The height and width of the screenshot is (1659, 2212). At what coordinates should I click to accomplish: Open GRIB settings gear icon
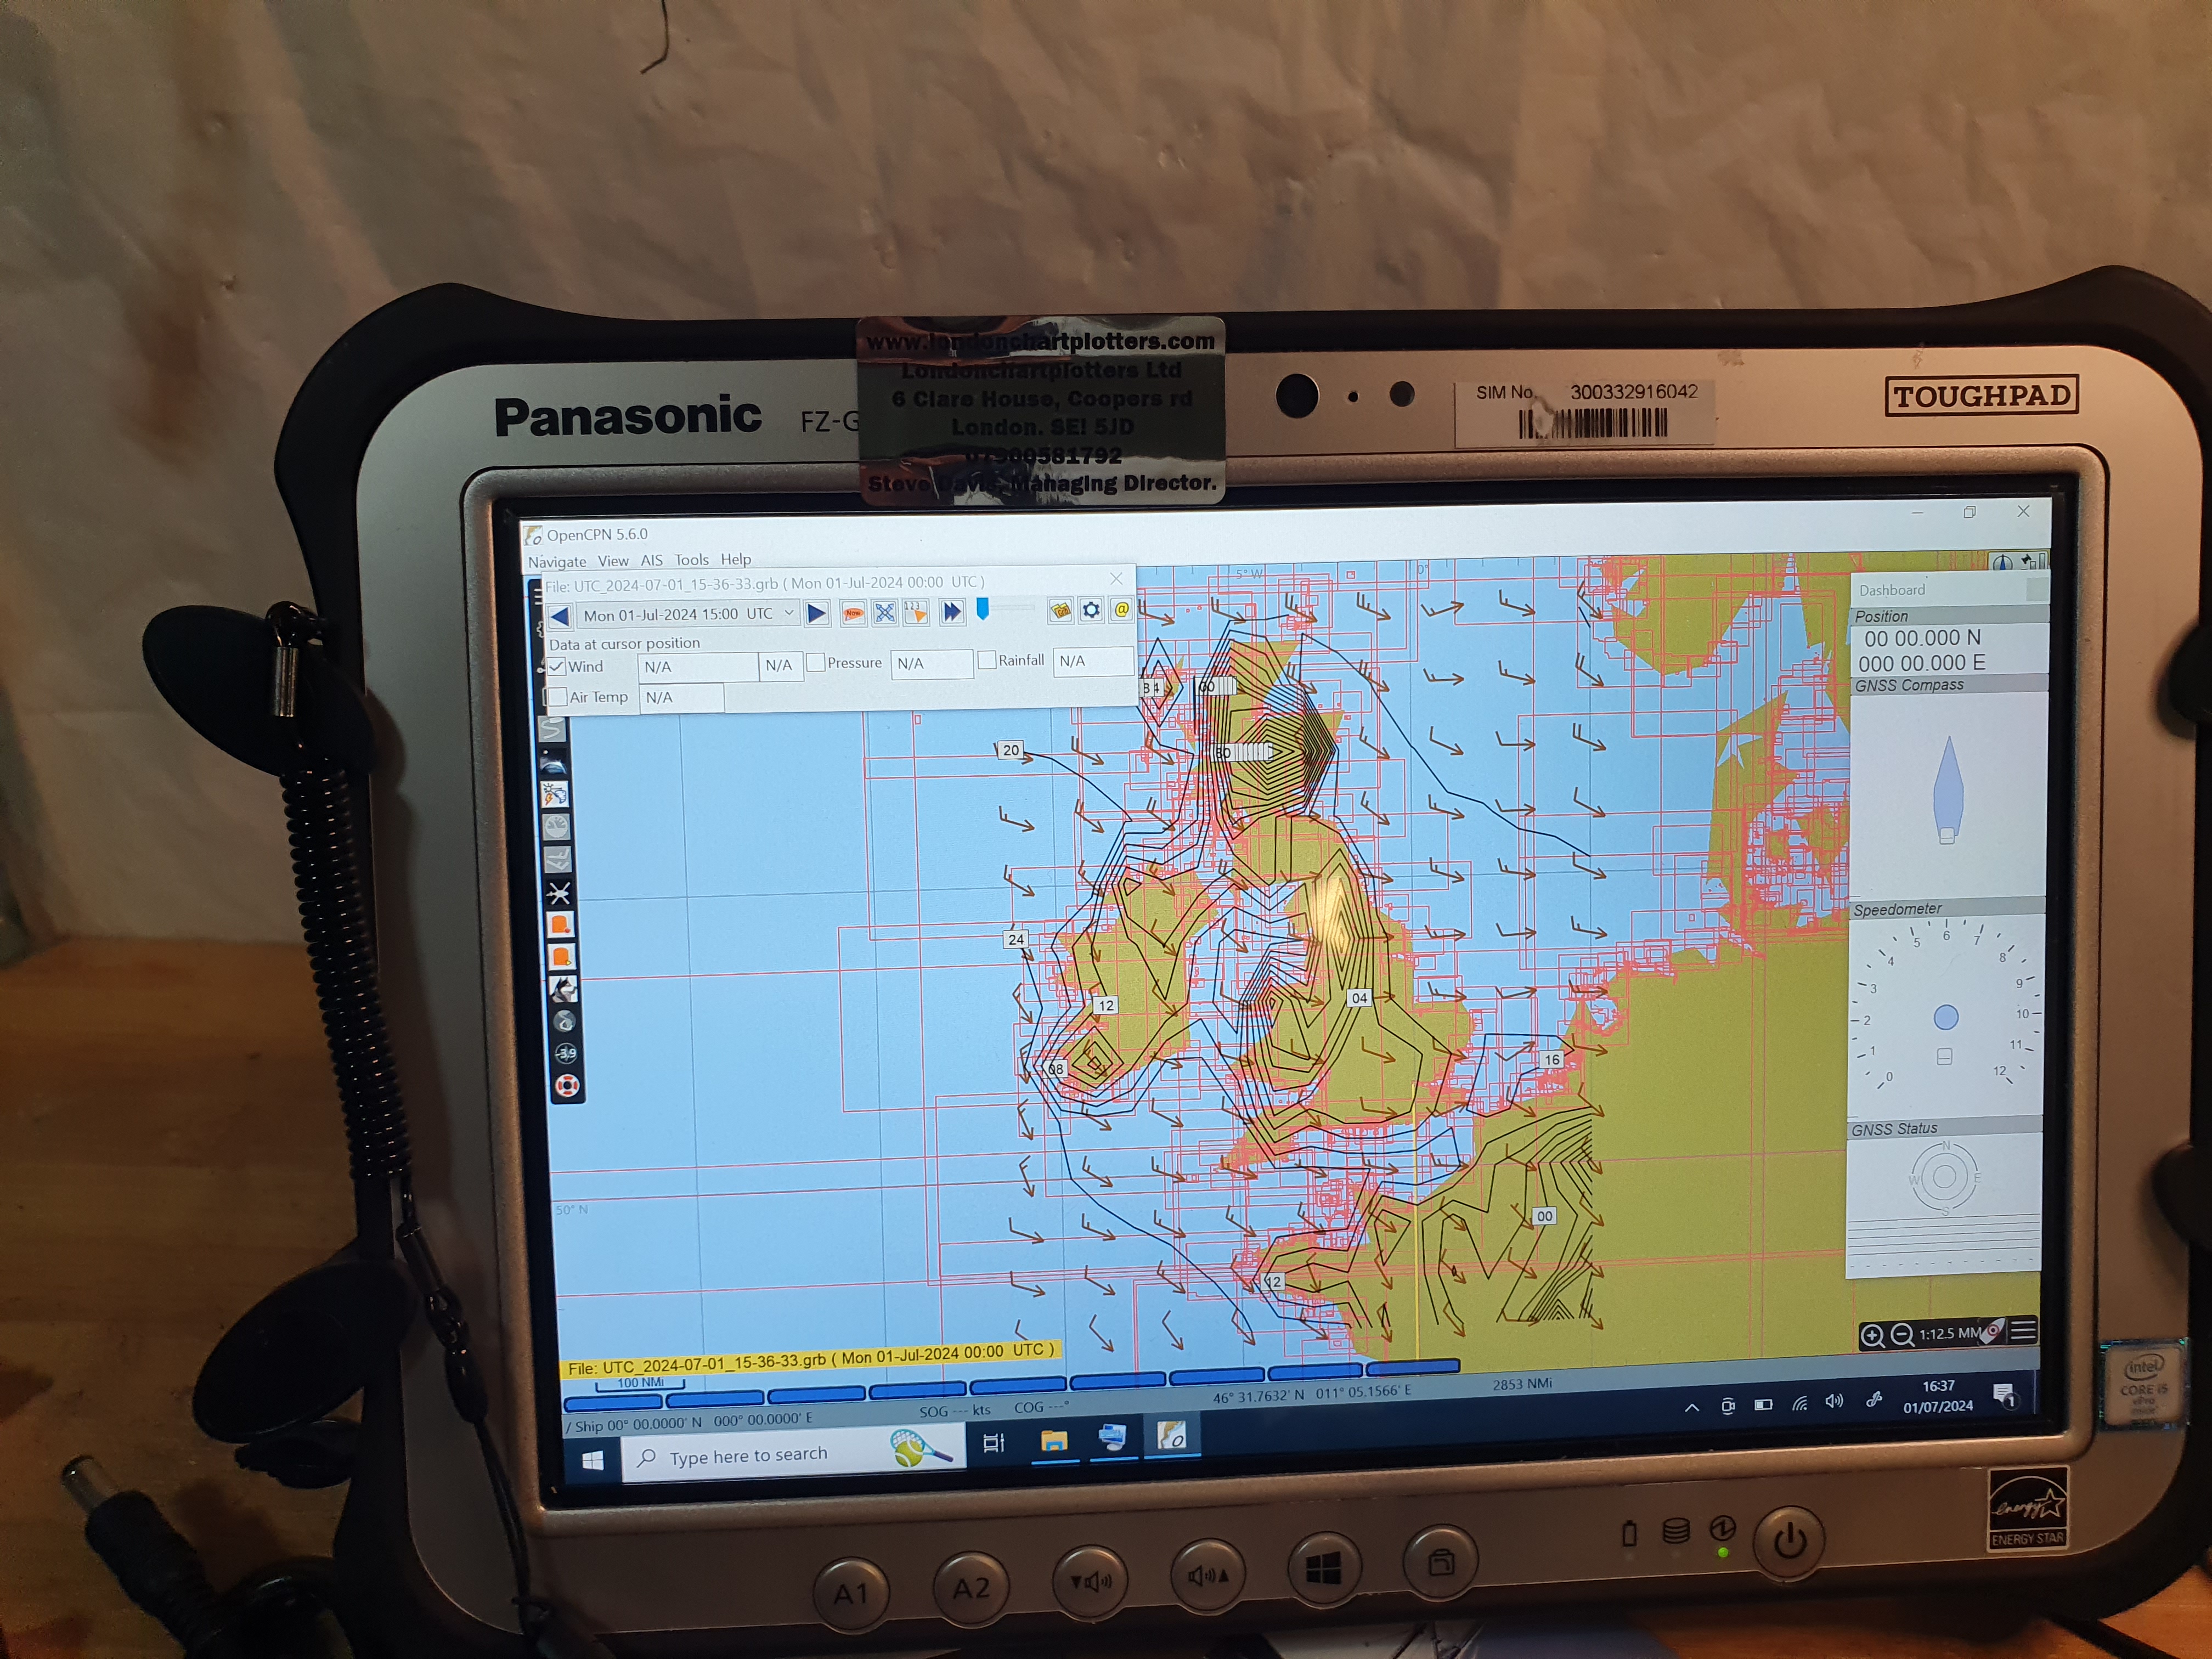coord(1091,609)
